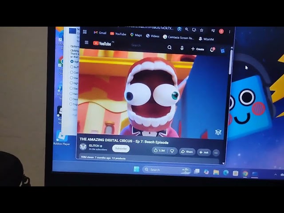This screenshot has width=284, height=213.
Task: Open Task View on taskbar
Action: (197, 171)
